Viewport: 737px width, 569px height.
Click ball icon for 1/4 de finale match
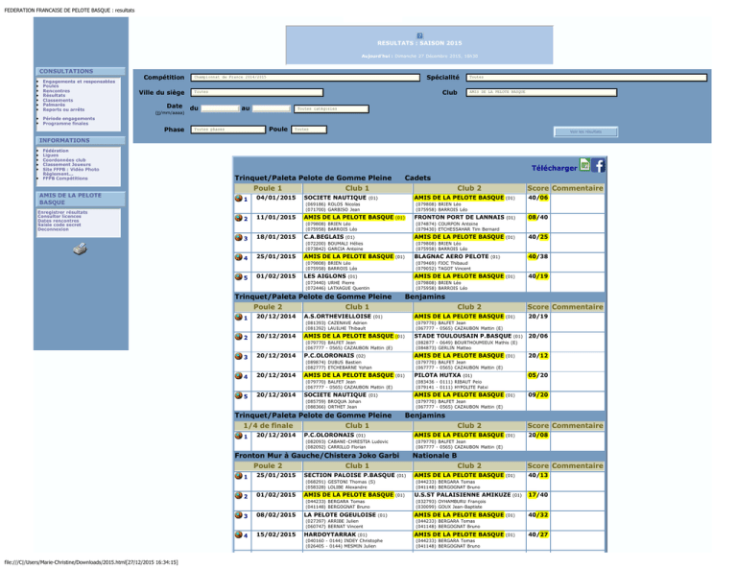coord(239,436)
